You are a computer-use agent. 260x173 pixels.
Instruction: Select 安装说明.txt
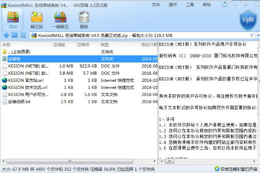(79, 102)
